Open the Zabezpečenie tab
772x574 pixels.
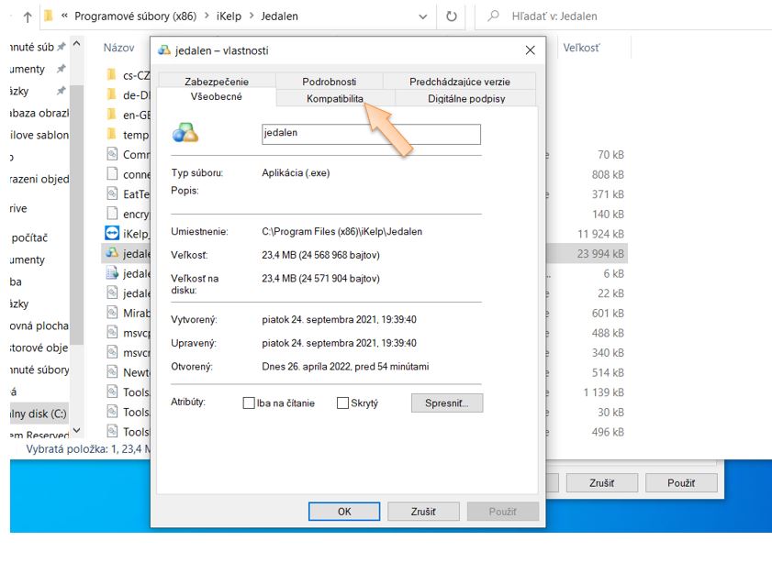pyautogui.click(x=217, y=82)
